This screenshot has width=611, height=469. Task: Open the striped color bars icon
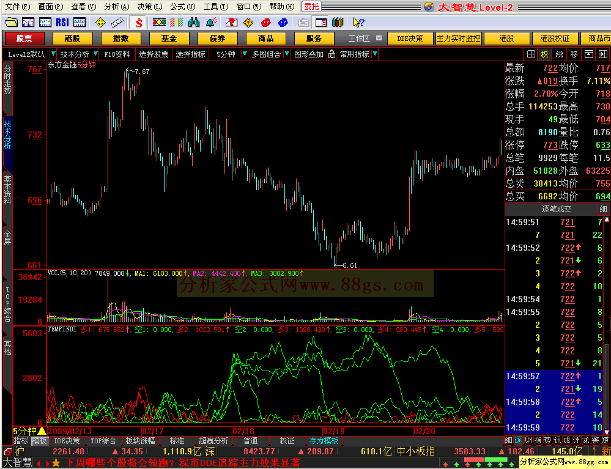pyautogui.click(x=177, y=22)
